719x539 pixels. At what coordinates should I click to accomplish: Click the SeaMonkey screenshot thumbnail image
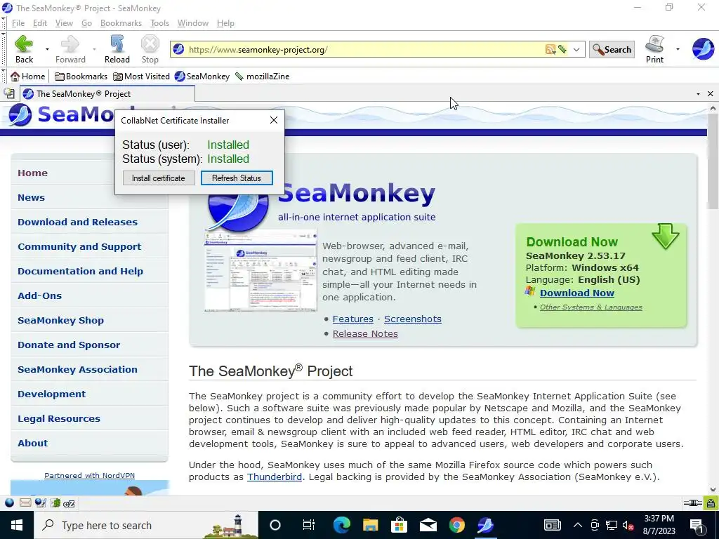pos(260,272)
